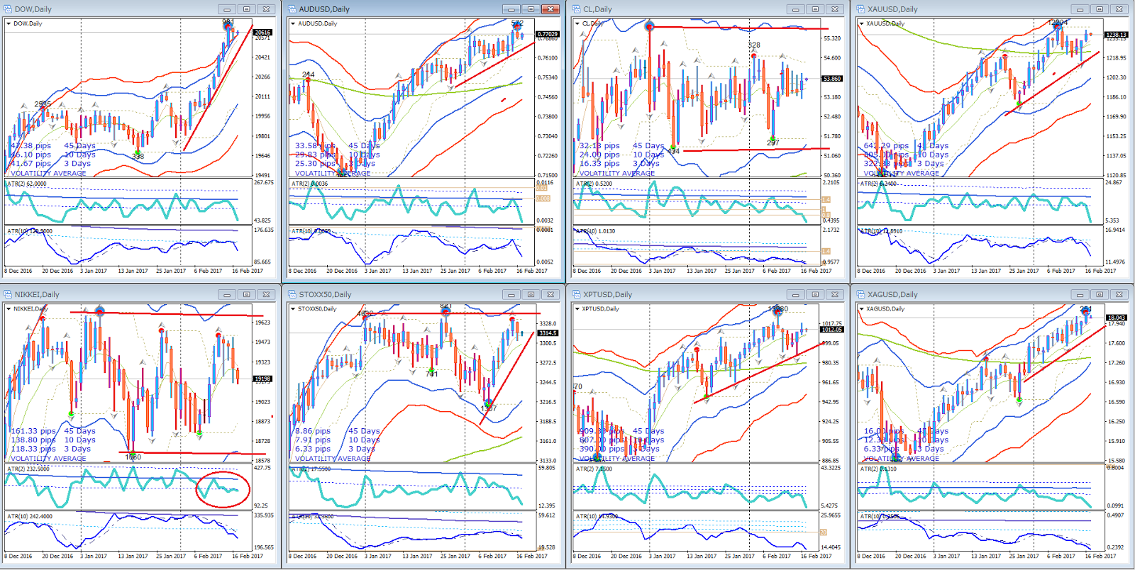Minimize the DOW,Daily chart window

pos(227,9)
